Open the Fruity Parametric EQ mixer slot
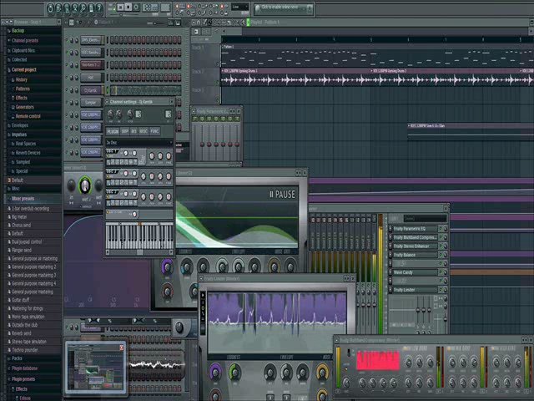The image size is (534, 401). tap(415, 229)
